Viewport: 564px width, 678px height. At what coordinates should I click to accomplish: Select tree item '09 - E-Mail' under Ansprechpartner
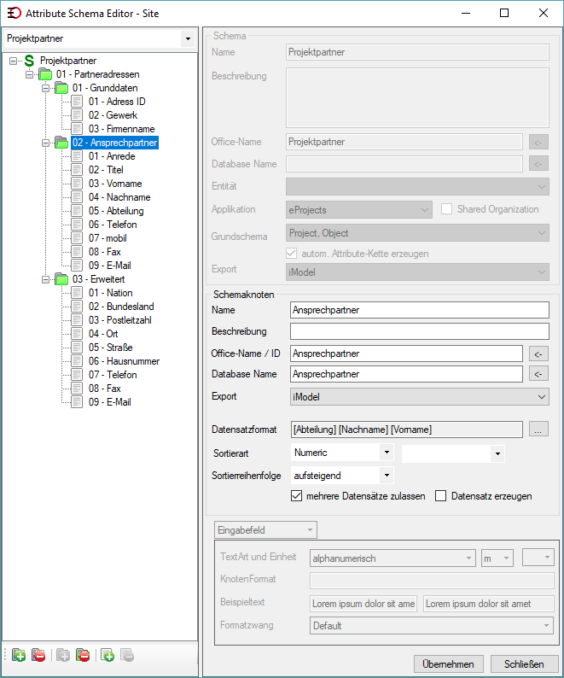(x=110, y=266)
